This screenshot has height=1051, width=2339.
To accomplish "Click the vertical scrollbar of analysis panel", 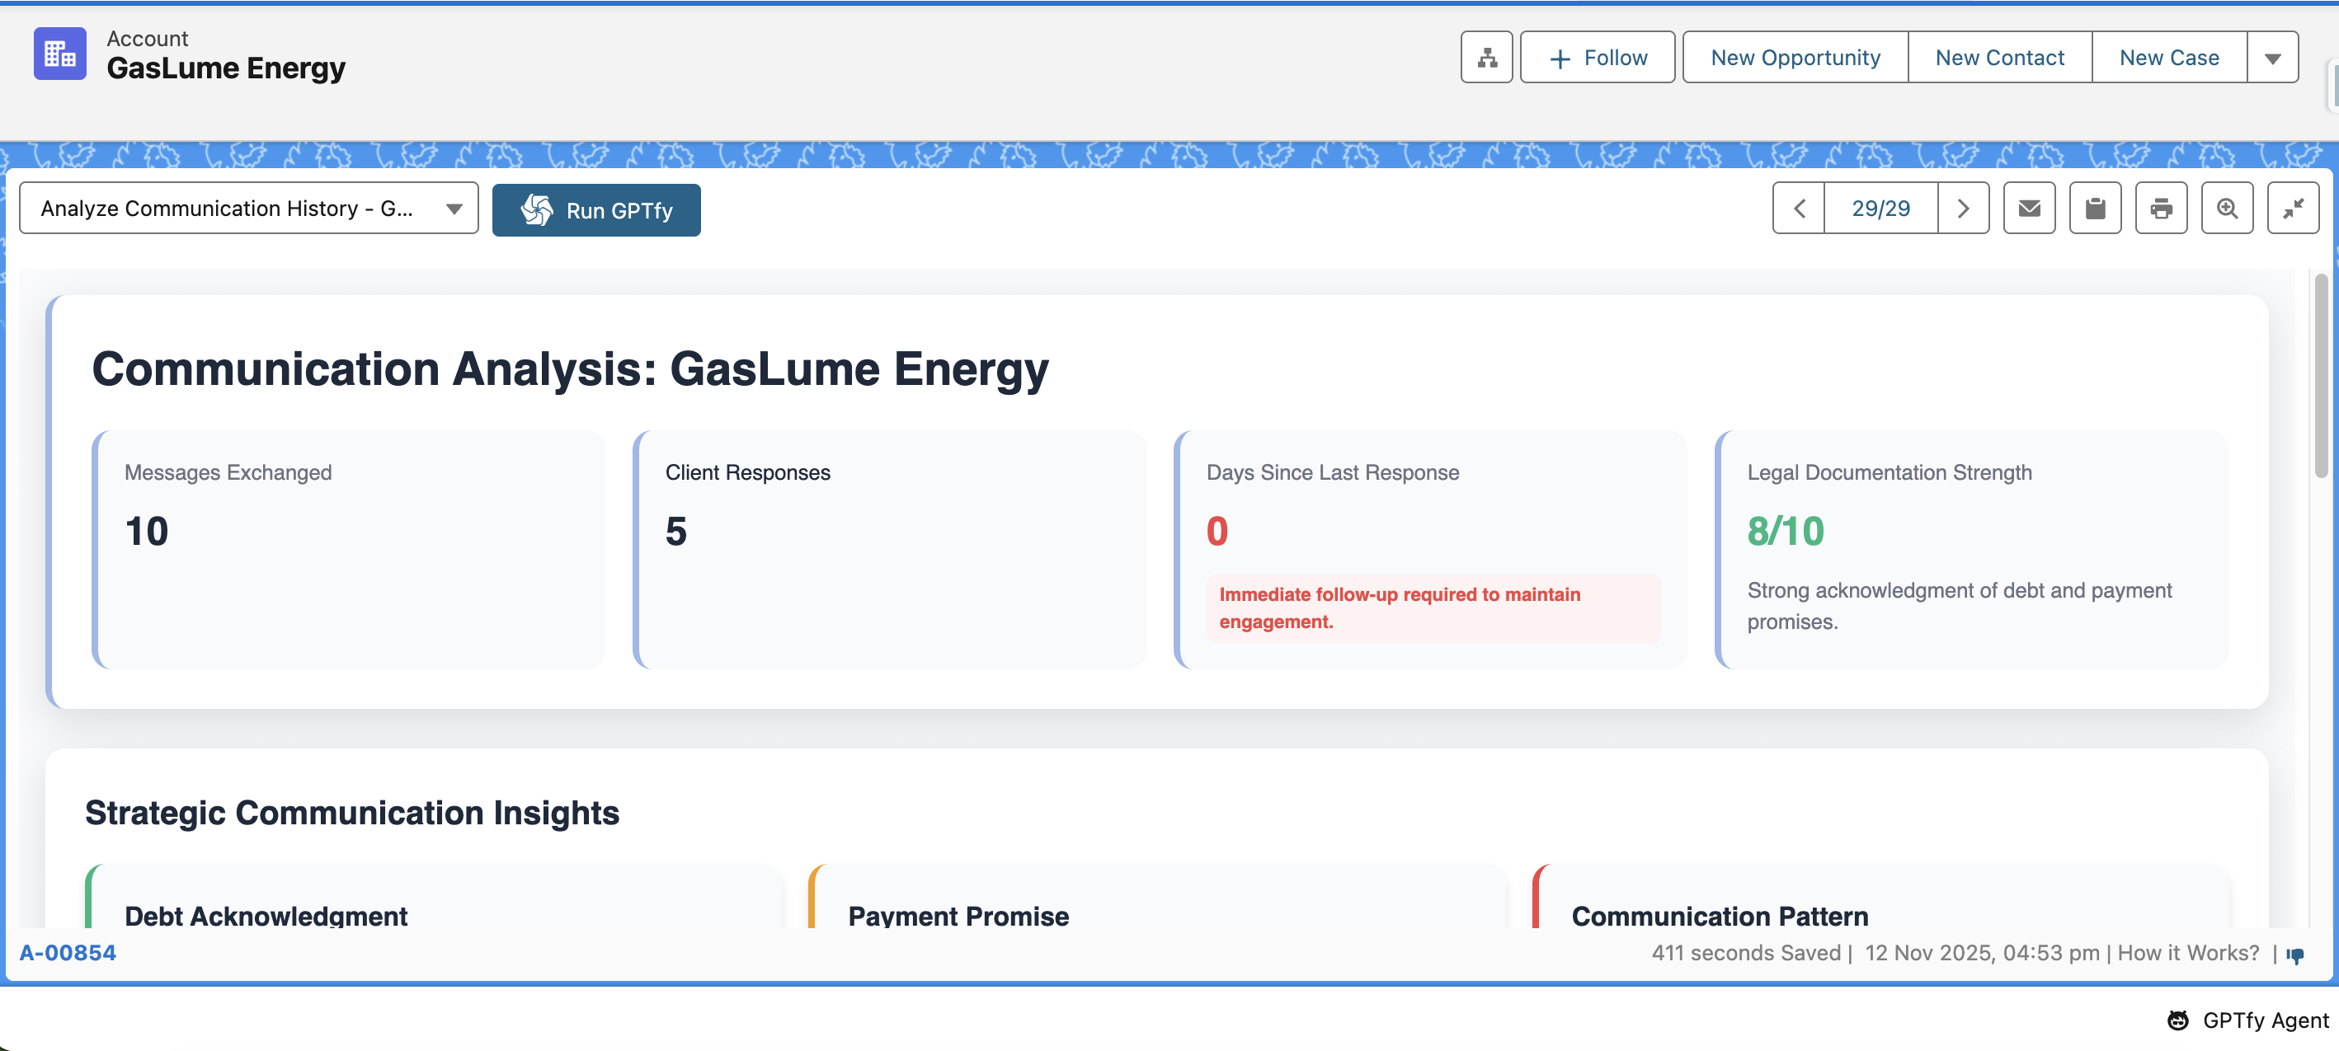I will (x=2320, y=377).
